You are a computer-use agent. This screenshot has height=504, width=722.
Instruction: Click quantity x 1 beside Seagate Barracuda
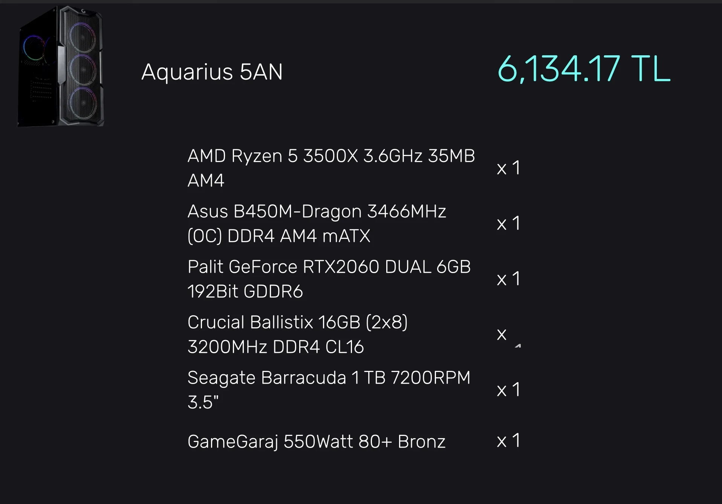point(509,390)
